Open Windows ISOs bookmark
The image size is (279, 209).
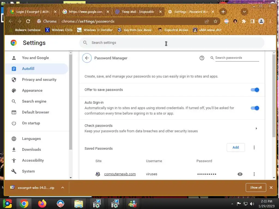tap(59, 30)
